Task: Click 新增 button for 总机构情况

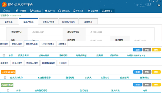Action: click(137, 85)
